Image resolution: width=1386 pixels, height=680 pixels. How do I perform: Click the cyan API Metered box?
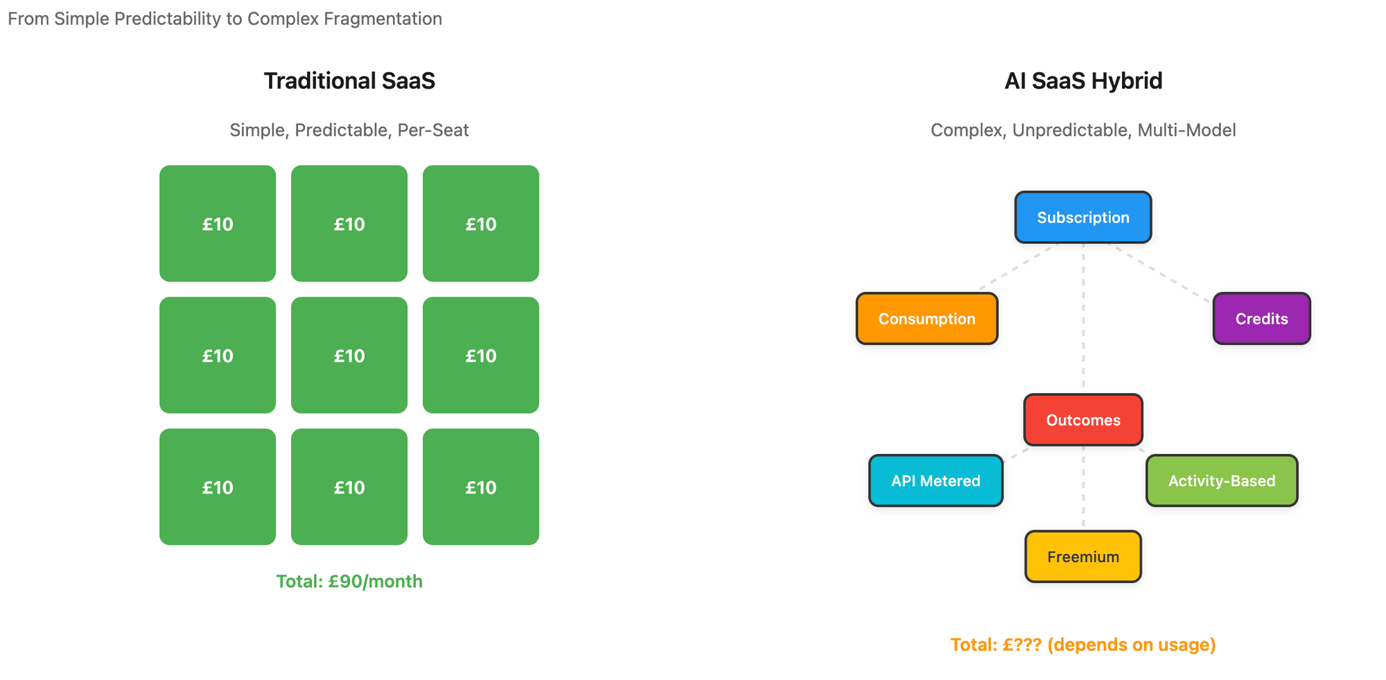coord(936,481)
